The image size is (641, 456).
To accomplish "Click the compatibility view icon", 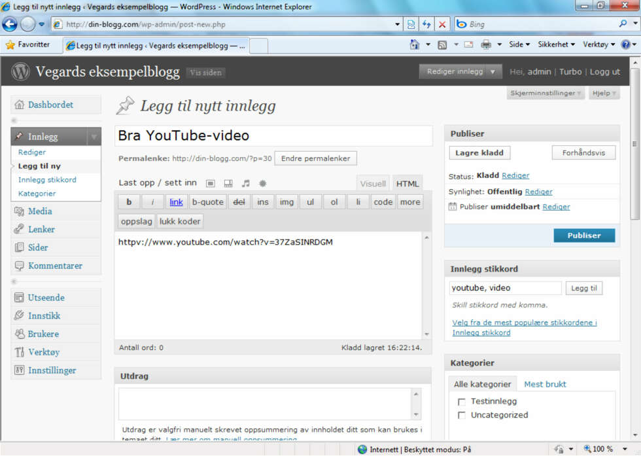I will [411, 24].
